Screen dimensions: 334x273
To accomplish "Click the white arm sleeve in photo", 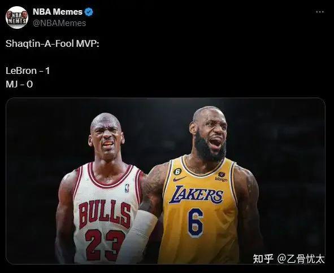I will coord(140,234).
